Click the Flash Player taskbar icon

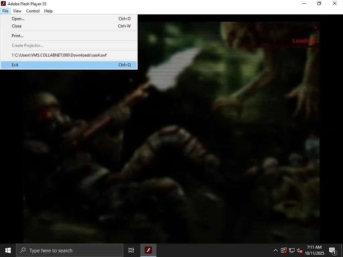click(148, 250)
